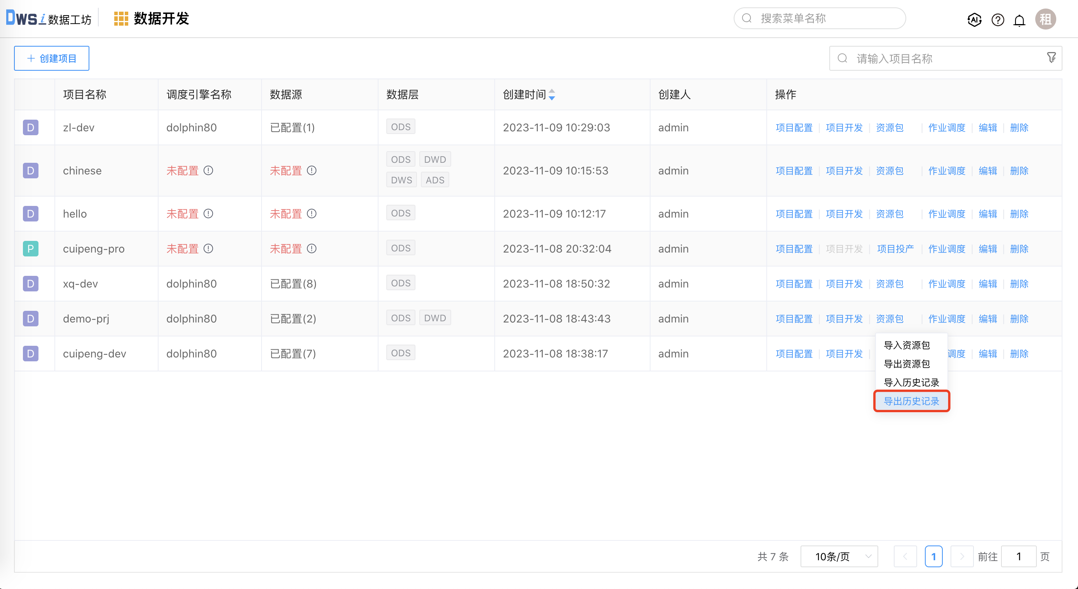Open 资源包 dropdown for zl-dev row

click(x=890, y=127)
